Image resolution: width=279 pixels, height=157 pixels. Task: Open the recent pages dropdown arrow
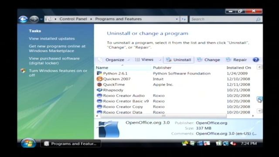tap(41, 19)
